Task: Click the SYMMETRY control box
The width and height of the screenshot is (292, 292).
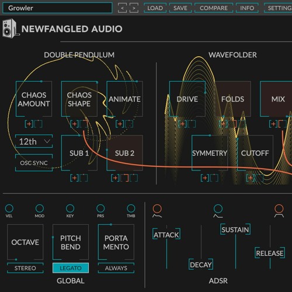Action: tap(210, 153)
